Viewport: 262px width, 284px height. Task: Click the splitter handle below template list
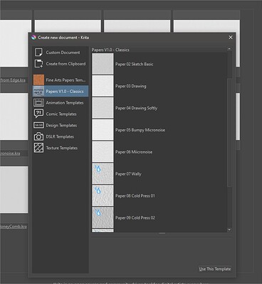[x=162, y=234]
